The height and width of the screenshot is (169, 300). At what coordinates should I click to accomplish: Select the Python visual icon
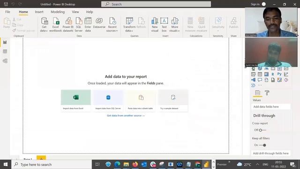(x=279, y=74)
